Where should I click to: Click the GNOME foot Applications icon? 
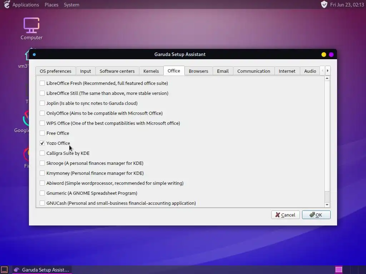pos(7,4)
